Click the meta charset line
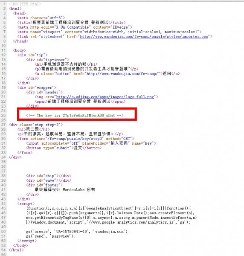Viewport: 244px width, 256px height. click(41, 18)
